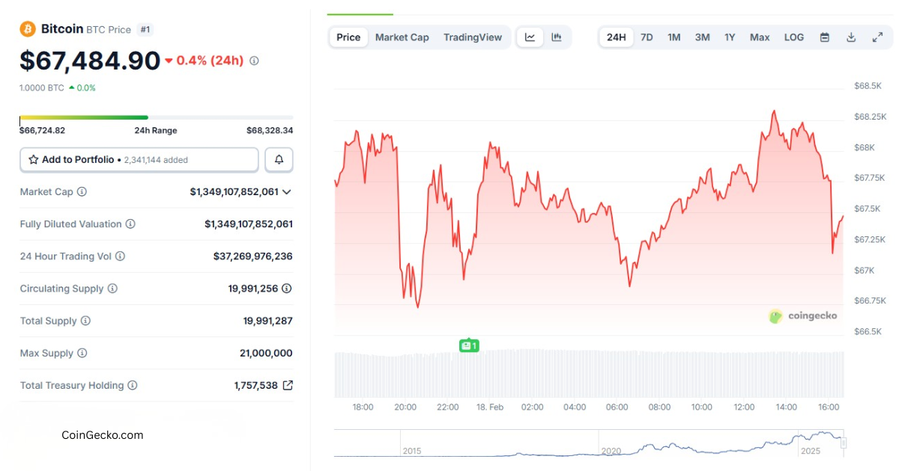Click the bell notification icon

[x=279, y=159]
